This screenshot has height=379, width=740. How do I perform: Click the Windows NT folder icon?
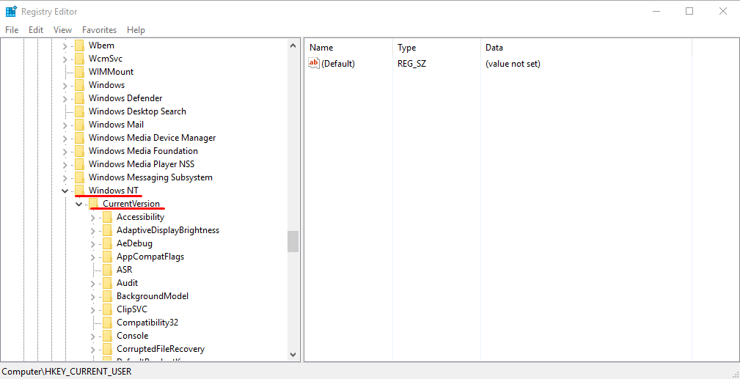click(x=80, y=191)
